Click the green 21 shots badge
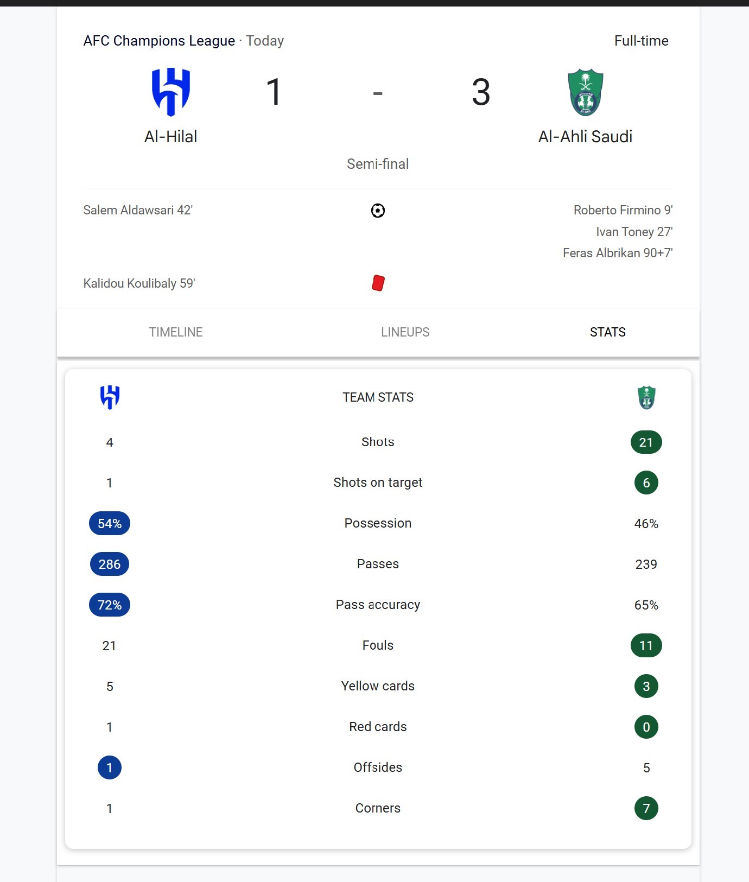749x882 pixels. pos(646,442)
